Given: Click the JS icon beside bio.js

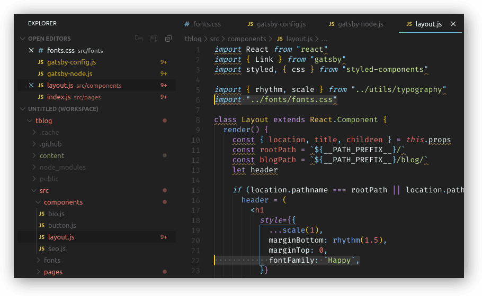Looking at the screenshot, I should [41, 214].
